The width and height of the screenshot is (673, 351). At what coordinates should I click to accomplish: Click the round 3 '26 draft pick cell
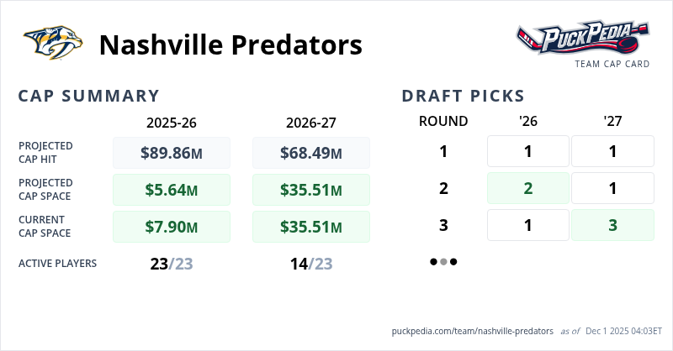528,225
